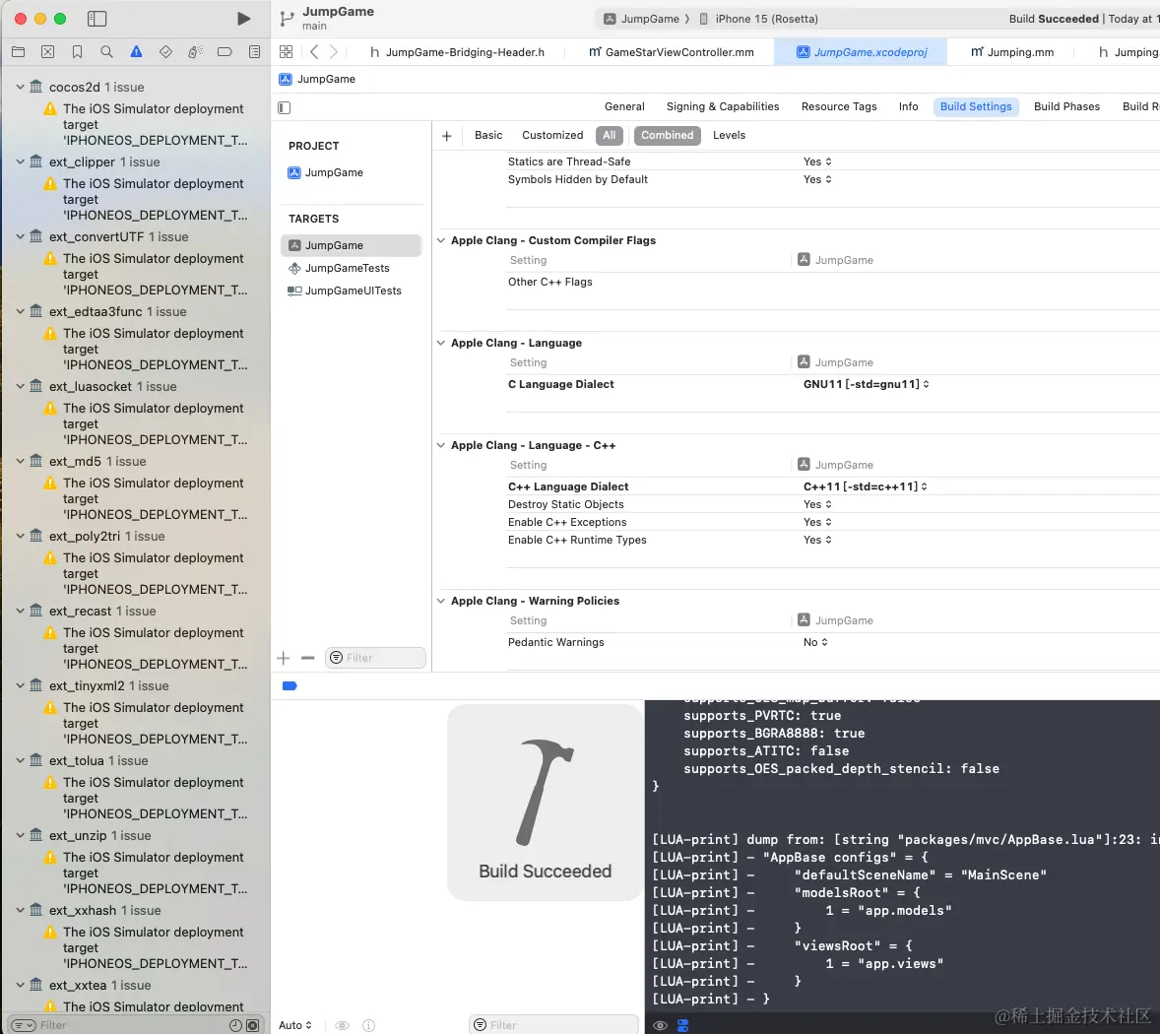Open the C Language Dialect GNU11 dropdown
Image resolution: width=1160 pixels, height=1034 pixels.
click(x=867, y=385)
